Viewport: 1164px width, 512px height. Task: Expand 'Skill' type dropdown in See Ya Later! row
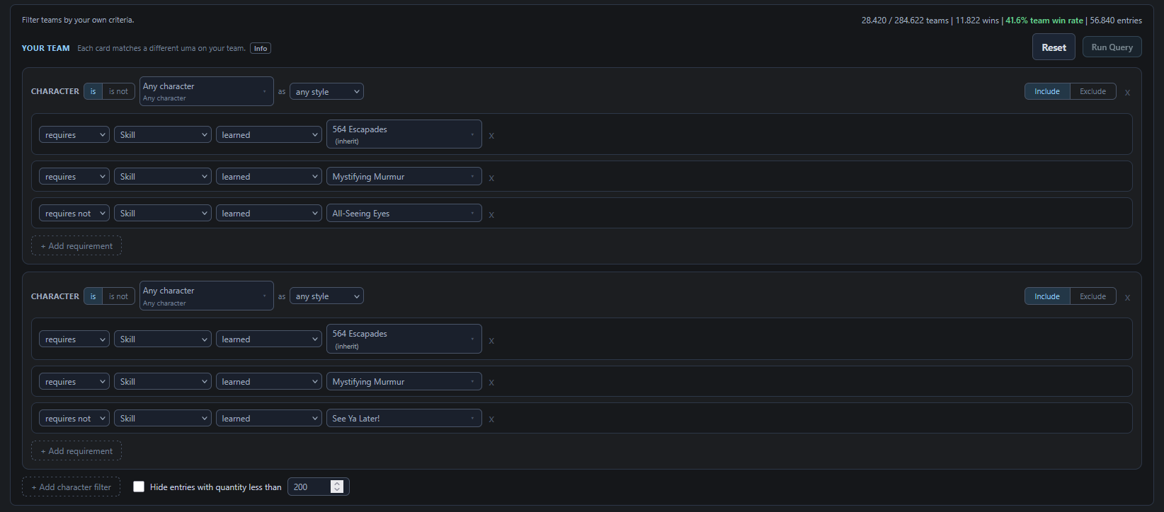click(163, 418)
